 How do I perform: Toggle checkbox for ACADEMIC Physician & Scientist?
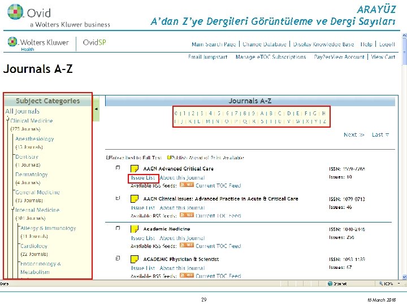118,258
